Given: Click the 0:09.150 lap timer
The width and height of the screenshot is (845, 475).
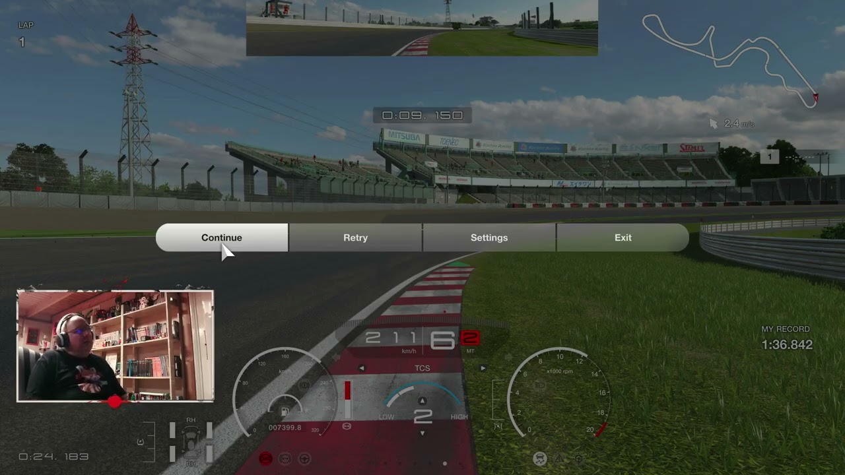Looking at the screenshot, I should click(422, 115).
